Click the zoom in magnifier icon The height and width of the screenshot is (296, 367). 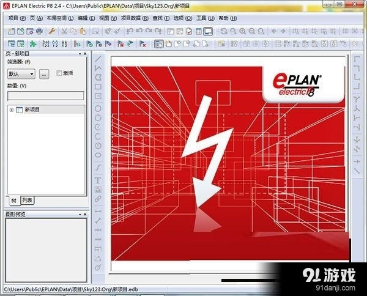tap(243, 31)
